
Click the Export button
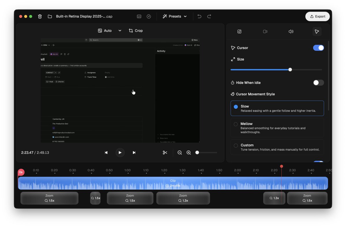317,16
